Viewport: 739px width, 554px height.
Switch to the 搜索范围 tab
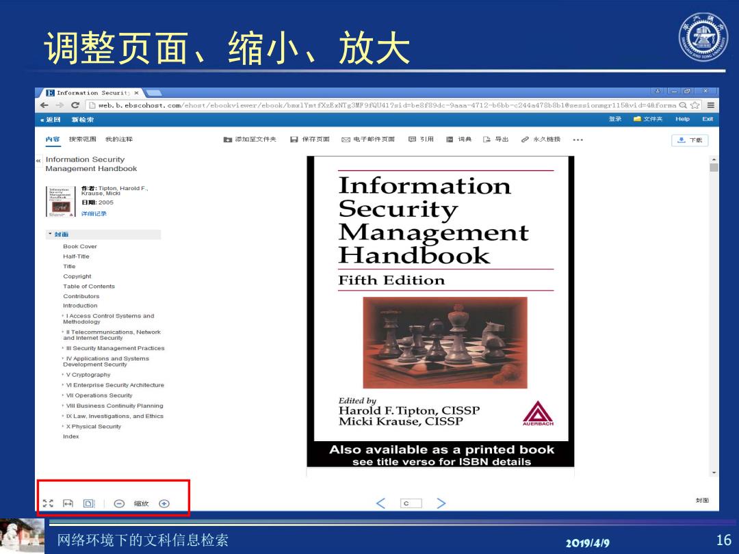point(83,139)
